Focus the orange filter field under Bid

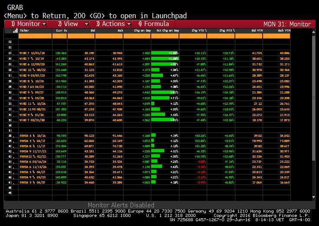tap(81, 36)
